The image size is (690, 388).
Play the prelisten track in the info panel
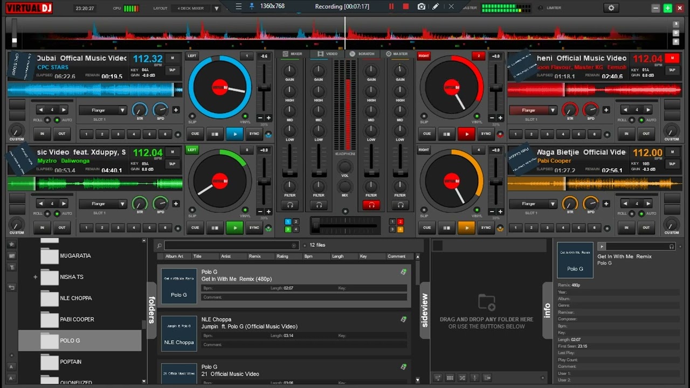click(x=602, y=246)
